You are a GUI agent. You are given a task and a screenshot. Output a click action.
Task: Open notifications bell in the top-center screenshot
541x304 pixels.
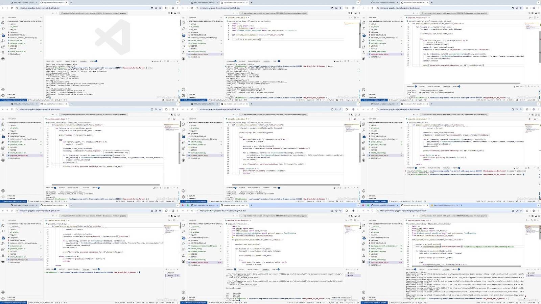click(358, 100)
